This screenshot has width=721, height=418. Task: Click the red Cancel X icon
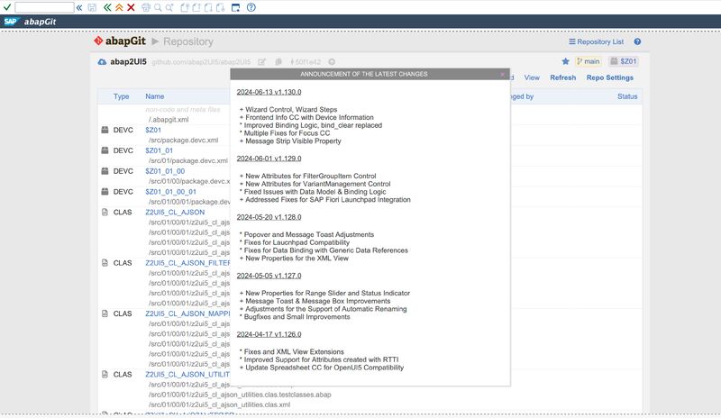tap(131, 7)
